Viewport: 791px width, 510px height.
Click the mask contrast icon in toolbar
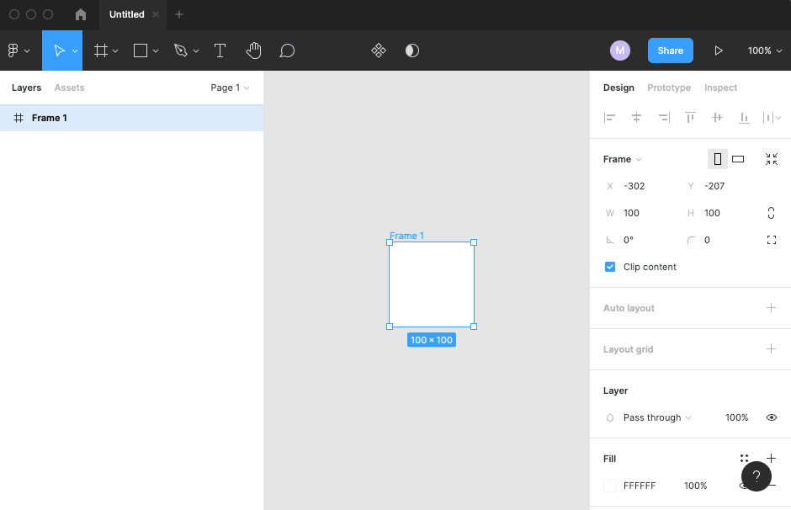(412, 50)
